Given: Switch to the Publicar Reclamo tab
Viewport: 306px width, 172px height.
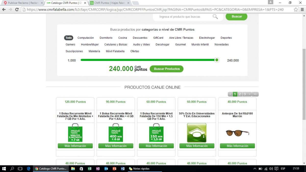Looking at the screenshot, I should (23, 3).
